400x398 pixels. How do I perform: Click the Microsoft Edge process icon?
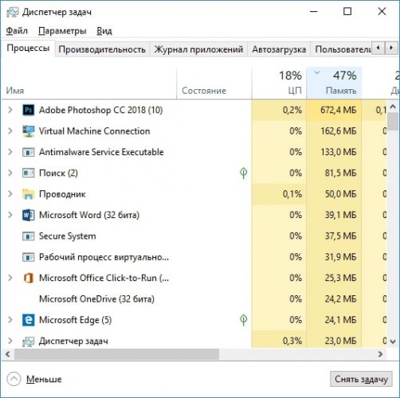tap(28, 320)
